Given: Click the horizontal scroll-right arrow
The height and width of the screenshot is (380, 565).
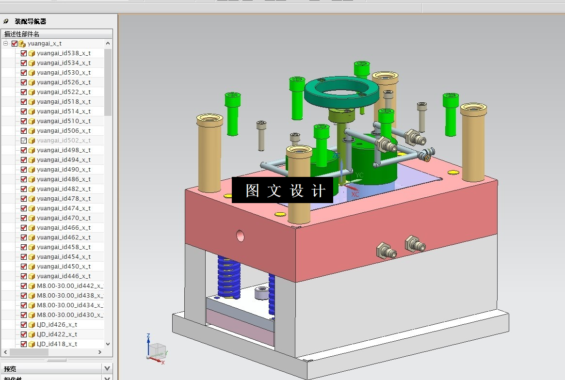Looking at the screenshot, I should [x=100, y=352].
